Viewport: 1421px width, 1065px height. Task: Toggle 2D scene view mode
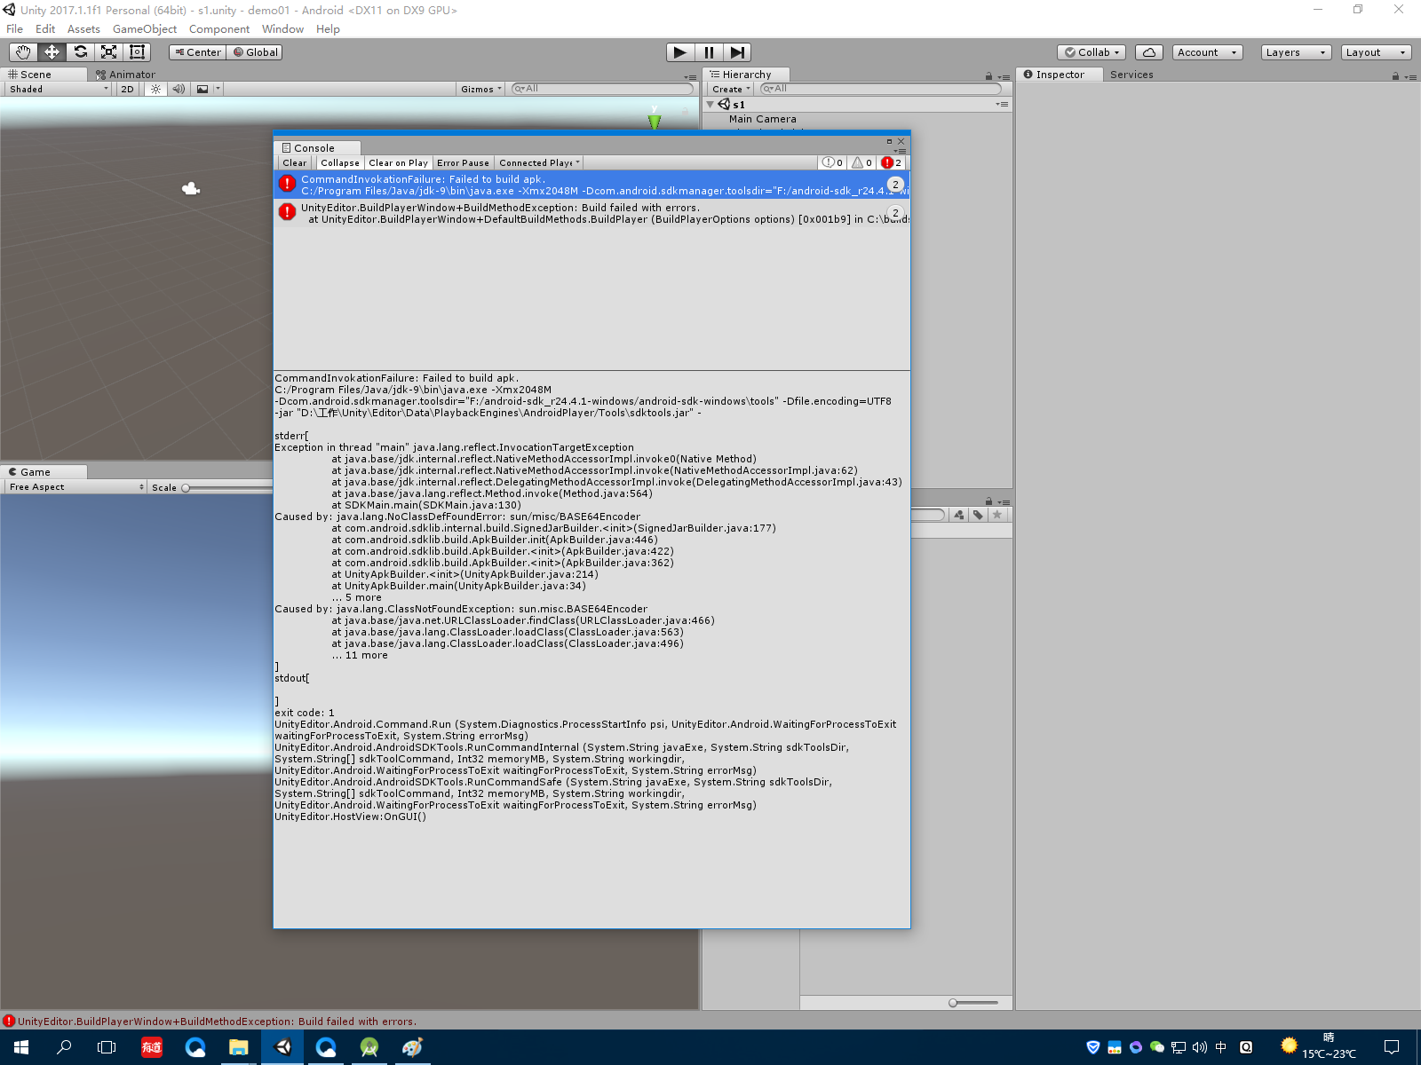[x=127, y=89]
